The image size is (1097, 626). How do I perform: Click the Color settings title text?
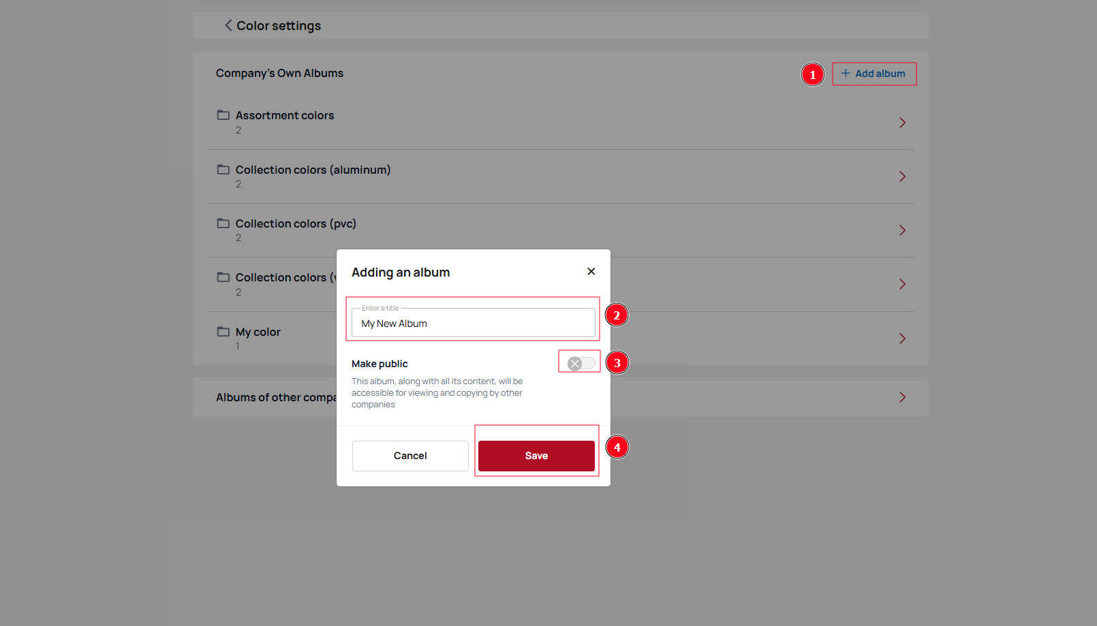pos(279,26)
